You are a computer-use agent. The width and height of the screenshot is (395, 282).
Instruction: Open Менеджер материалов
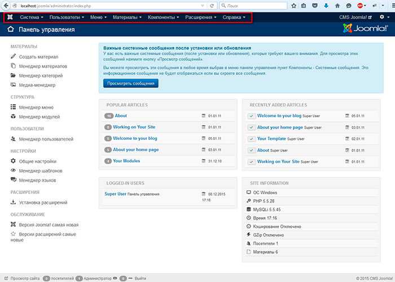[43, 66]
